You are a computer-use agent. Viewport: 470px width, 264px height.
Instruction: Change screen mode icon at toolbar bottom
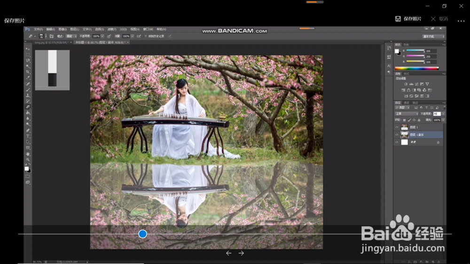tap(28, 182)
